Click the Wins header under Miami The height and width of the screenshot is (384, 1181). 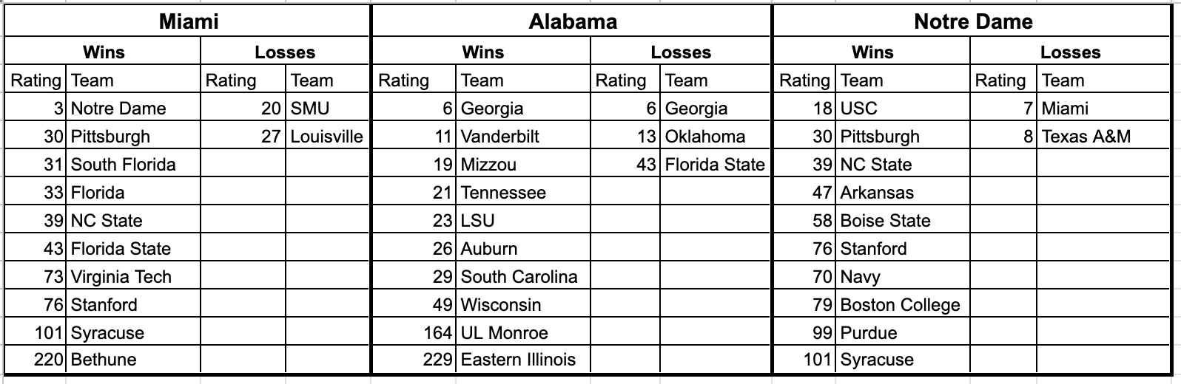pos(104,52)
